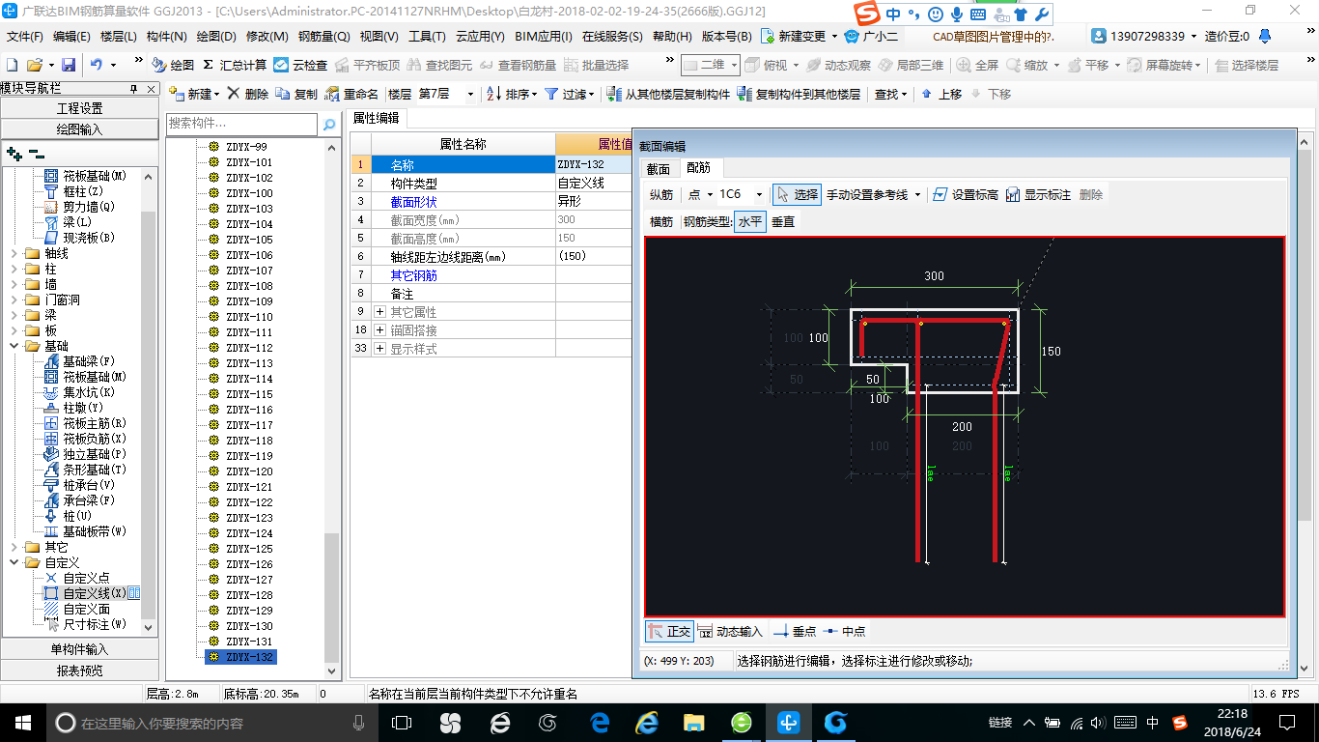Viewport: 1319px width, 742px height.
Task: Click the undo arrow icon
Action: (97, 65)
